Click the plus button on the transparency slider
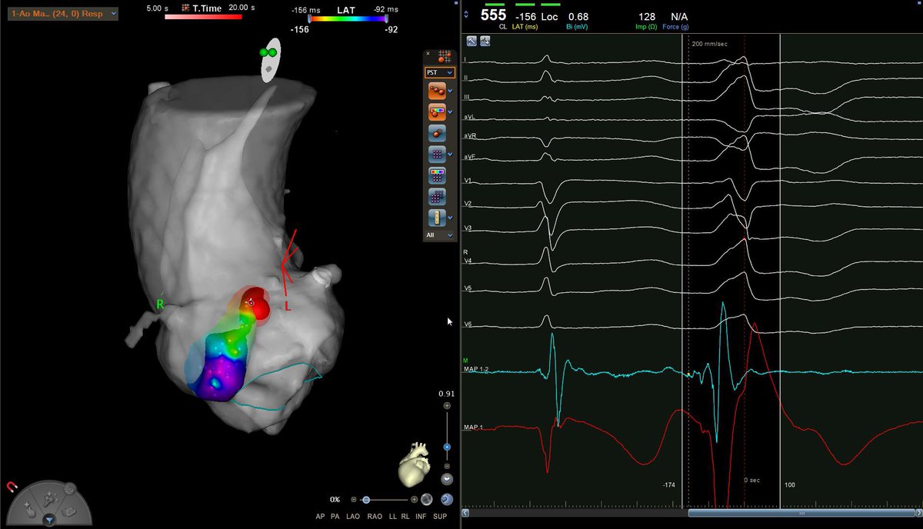Viewport: 923px width, 529px height. 415,500
